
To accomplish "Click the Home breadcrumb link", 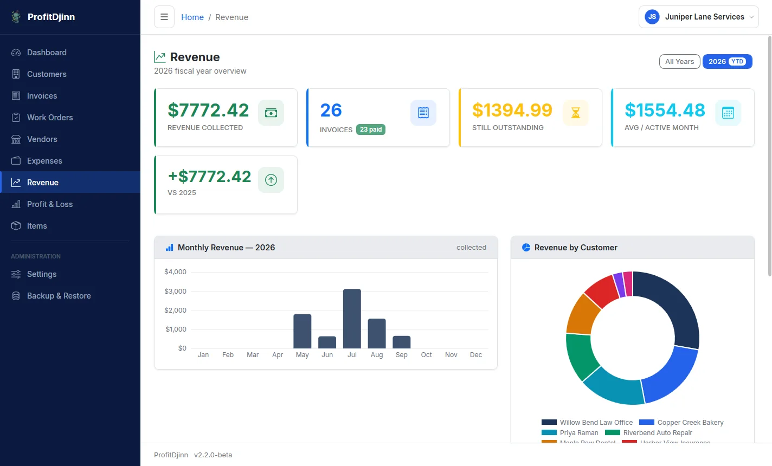I will pos(192,17).
